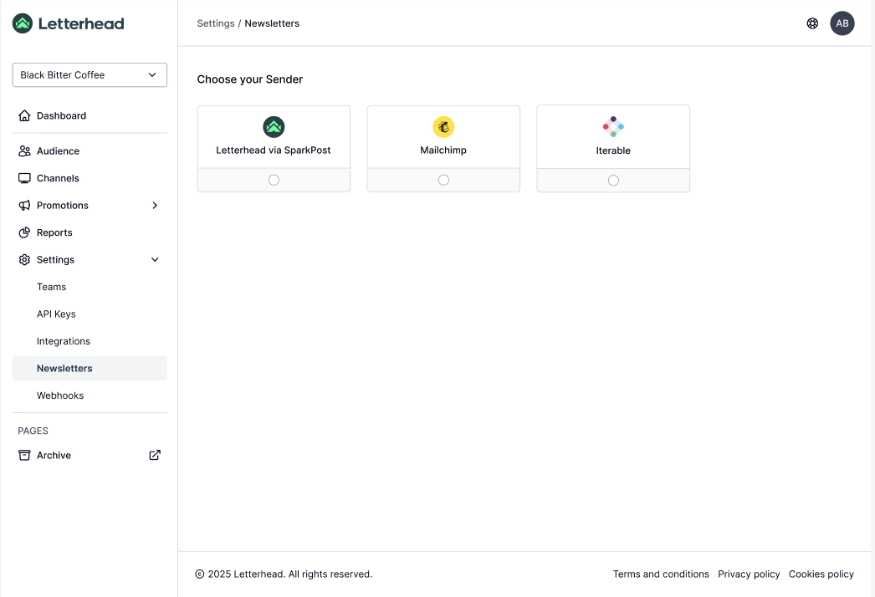The image size is (875, 597).
Task: Open the help lifebuoy icon in header
Action: [x=812, y=23]
